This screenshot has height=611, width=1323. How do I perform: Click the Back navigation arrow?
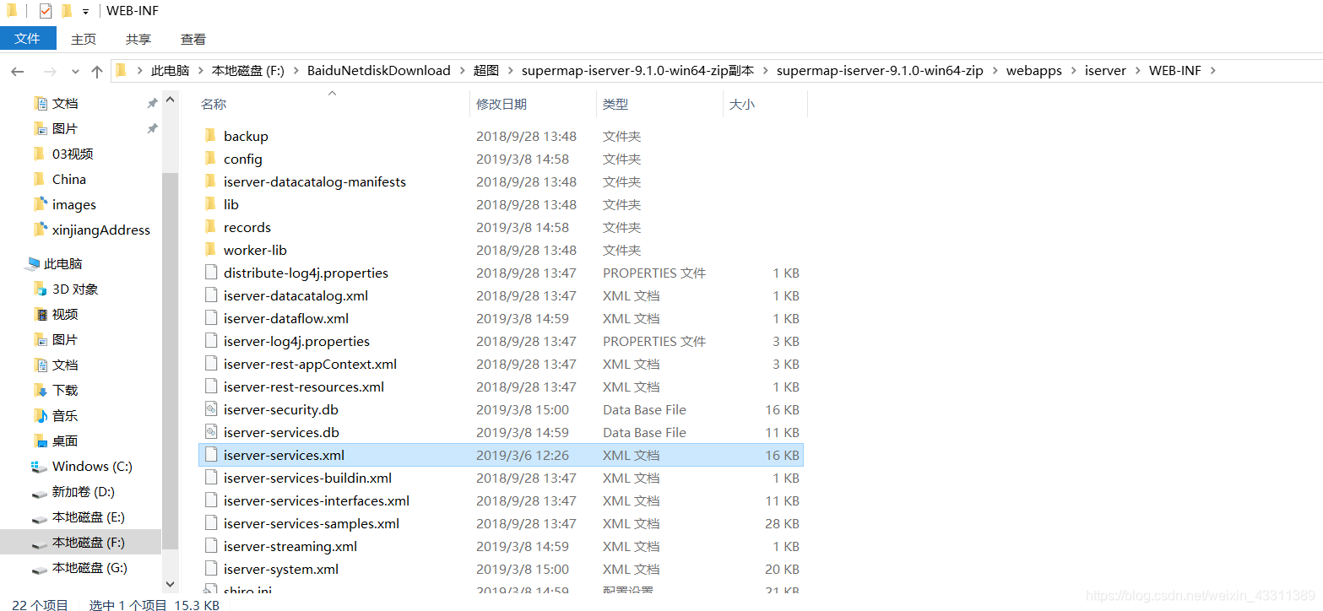[x=17, y=72]
